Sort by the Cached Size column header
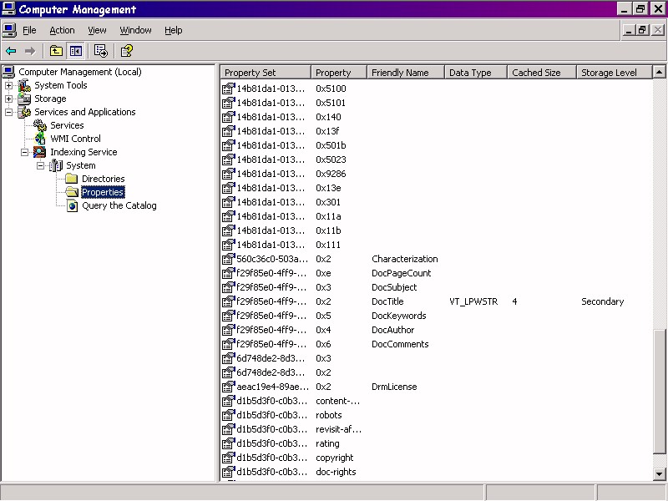668x501 pixels. 541,73
